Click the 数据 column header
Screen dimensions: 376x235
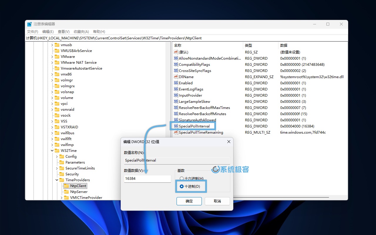click(284, 45)
